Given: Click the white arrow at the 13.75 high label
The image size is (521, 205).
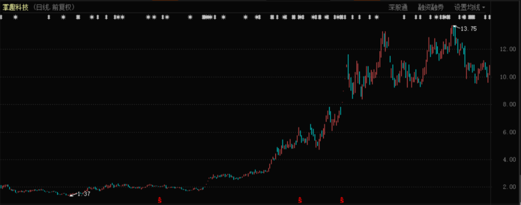Looking at the screenshot, I should (x=455, y=27).
